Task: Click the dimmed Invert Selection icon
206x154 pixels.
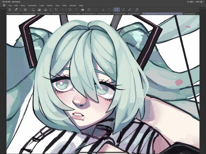Action: tap(103, 10)
